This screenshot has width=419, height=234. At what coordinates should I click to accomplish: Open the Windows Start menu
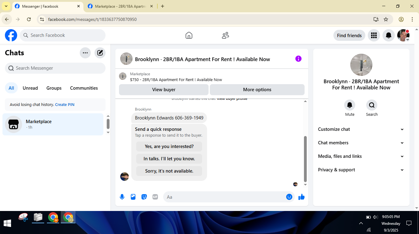[7, 223]
